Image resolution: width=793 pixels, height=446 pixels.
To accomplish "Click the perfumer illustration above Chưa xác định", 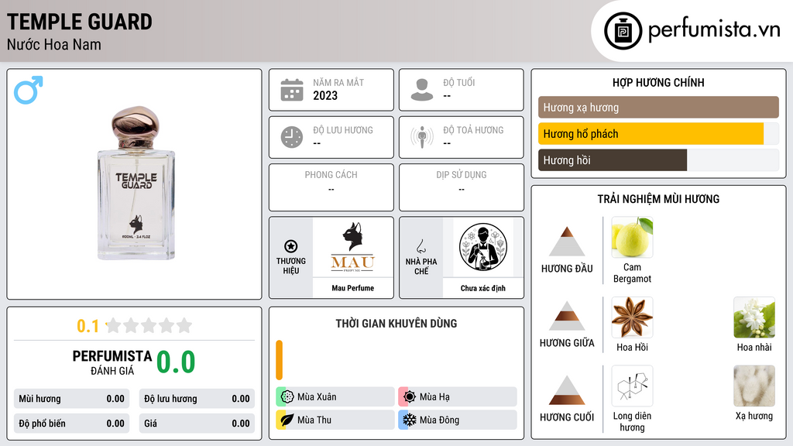I will [483, 247].
